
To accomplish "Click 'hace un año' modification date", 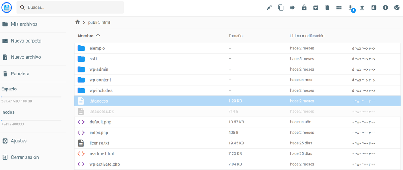I will [301, 122].
